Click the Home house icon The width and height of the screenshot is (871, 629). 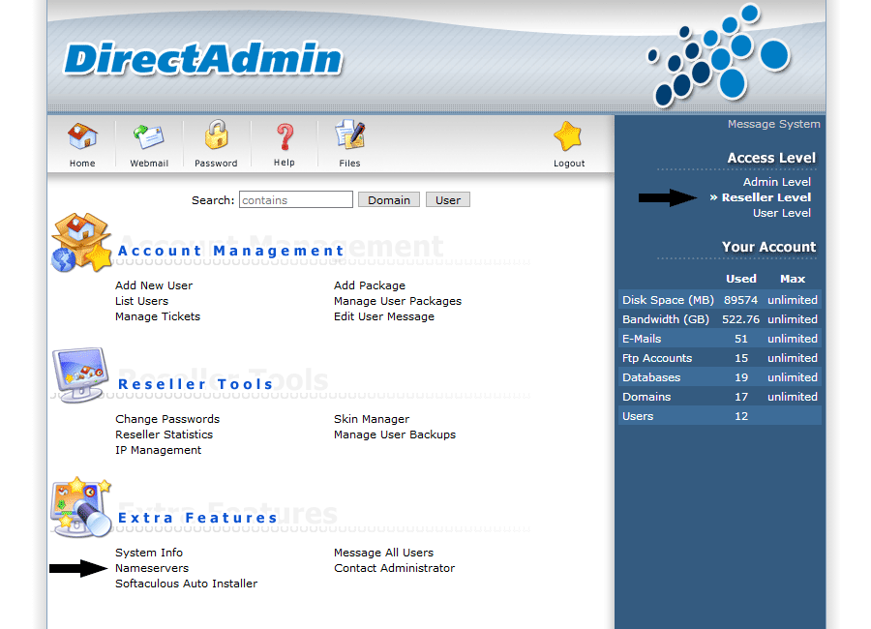tap(82, 136)
